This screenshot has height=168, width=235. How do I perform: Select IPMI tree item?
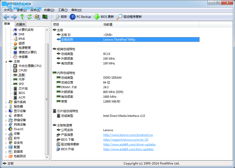click(x=22, y=39)
